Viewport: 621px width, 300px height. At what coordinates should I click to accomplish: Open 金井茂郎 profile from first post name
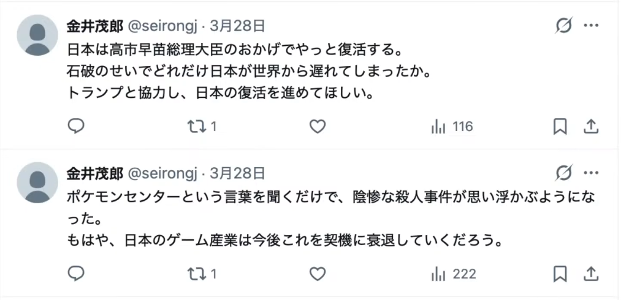coord(94,26)
